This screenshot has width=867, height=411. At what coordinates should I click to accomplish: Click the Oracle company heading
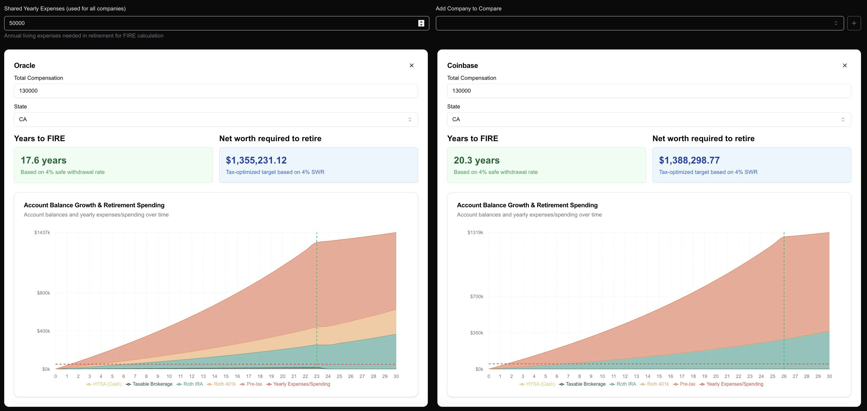(x=24, y=66)
